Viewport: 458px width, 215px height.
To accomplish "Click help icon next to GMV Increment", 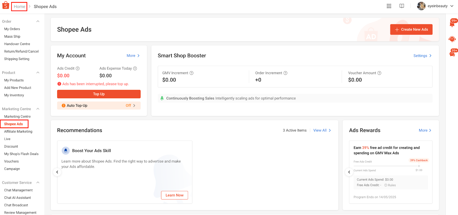I will (x=192, y=73).
